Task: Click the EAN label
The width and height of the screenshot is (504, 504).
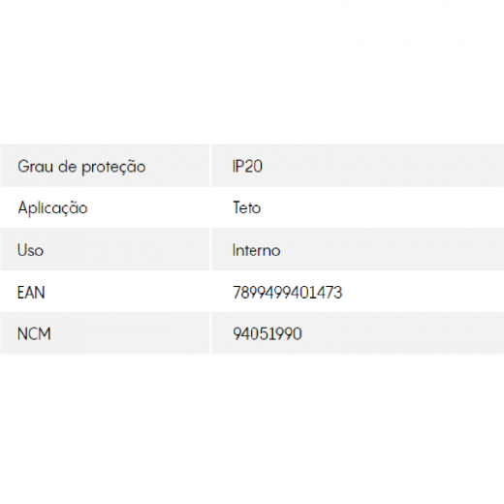Action: coord(31,293)
